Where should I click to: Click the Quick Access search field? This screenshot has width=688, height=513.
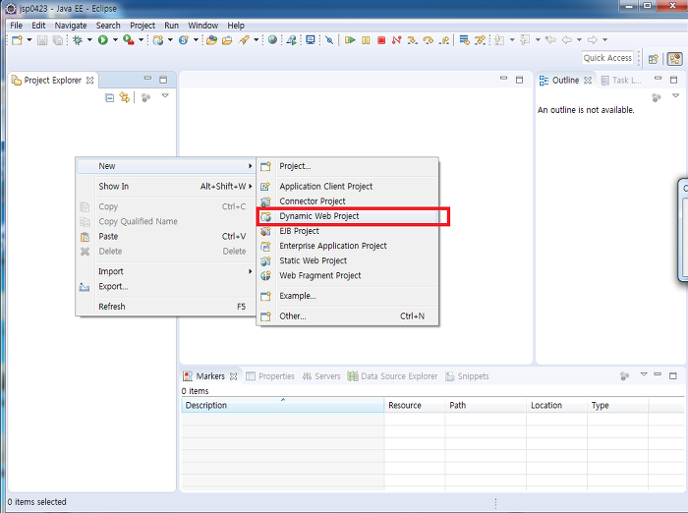point(607,58)
